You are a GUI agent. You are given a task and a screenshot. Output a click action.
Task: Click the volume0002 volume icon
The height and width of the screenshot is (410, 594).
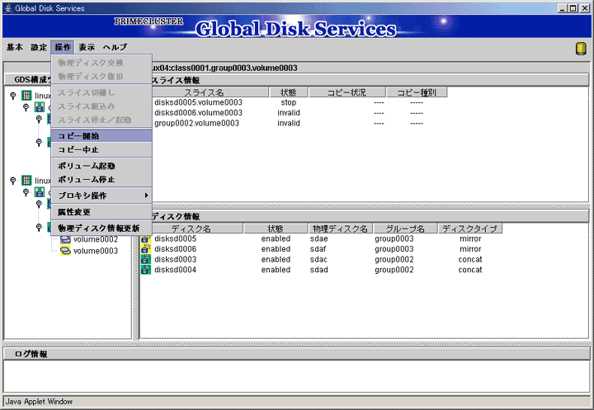(x=65, y=239)
